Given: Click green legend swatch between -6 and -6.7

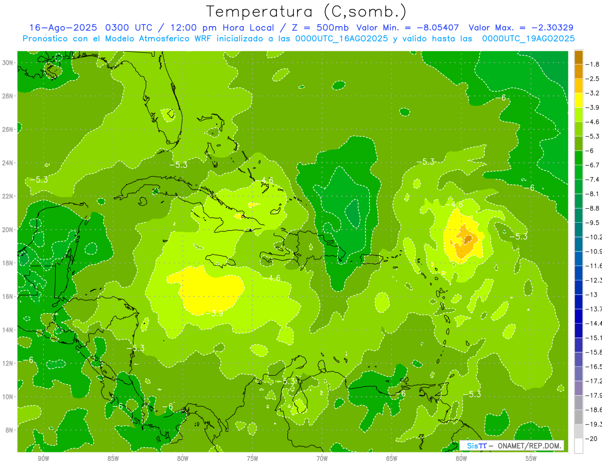Looking at the screenshot, I should (x=578, y=158).
